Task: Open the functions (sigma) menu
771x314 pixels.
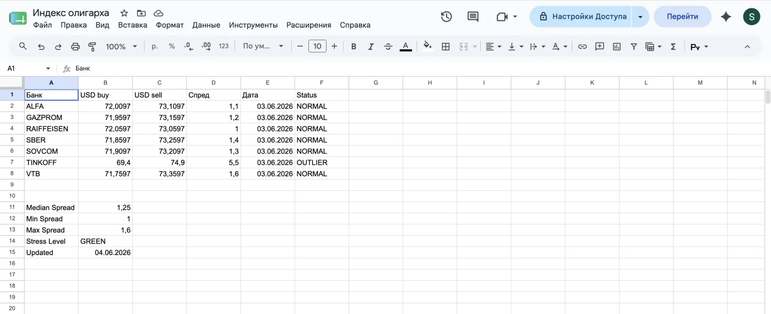Action: (x=673, y=46)
